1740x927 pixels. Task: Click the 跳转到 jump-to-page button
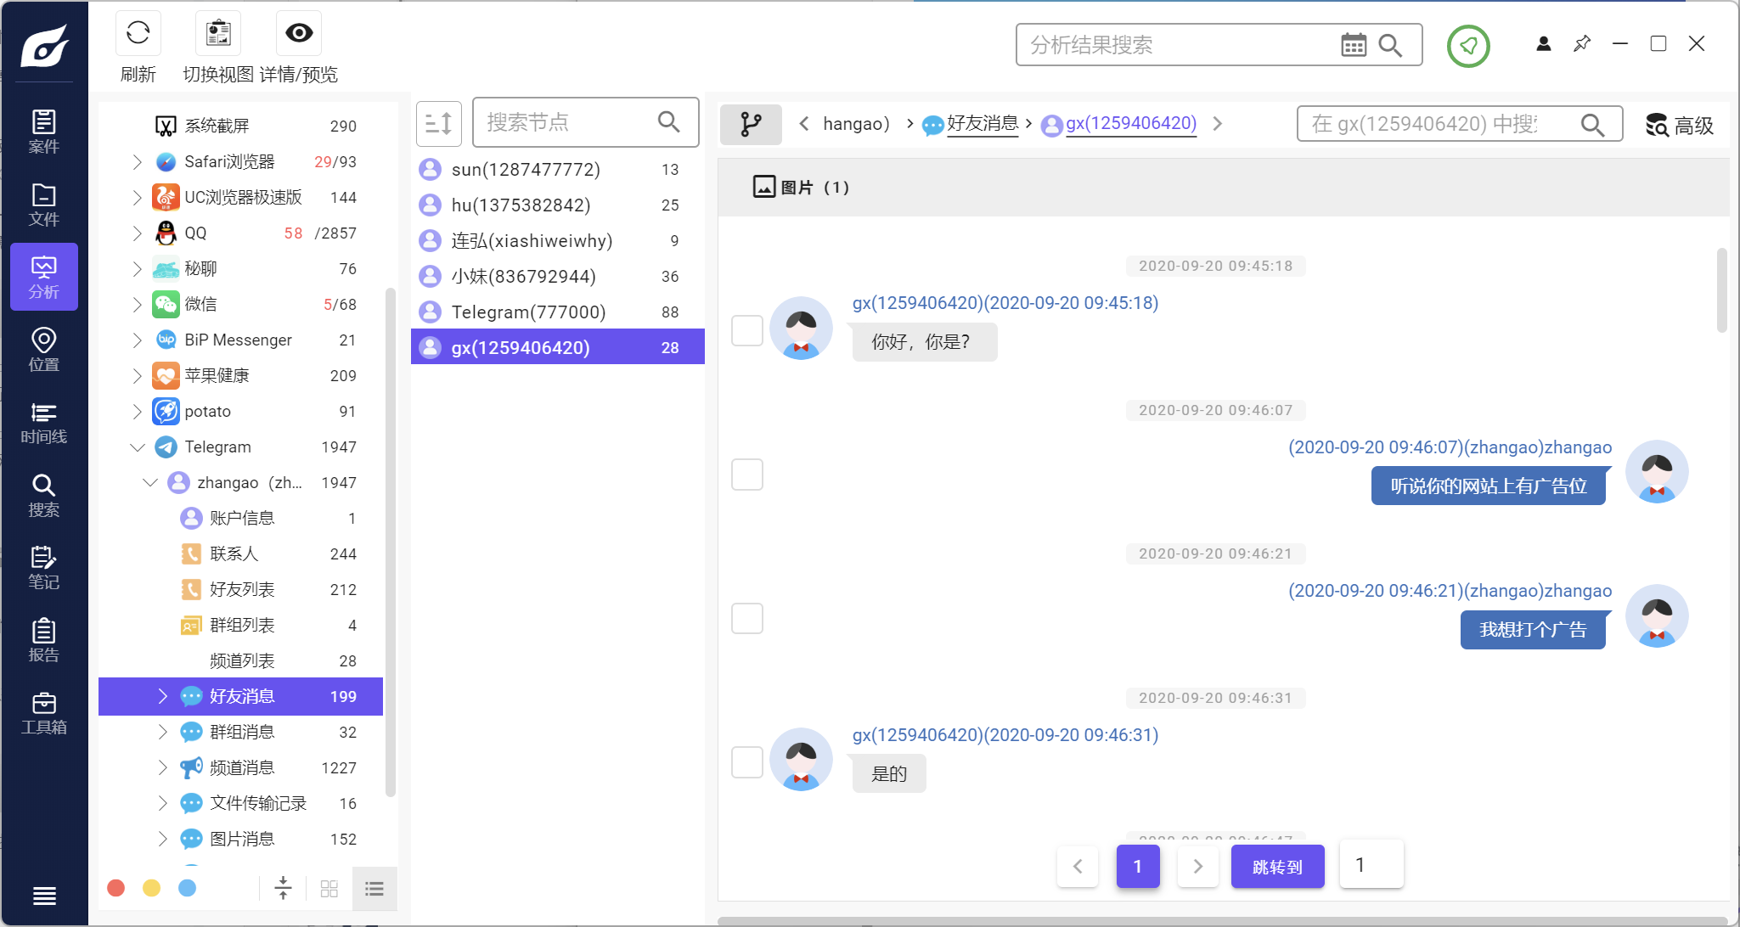[x=1277, y=866]
